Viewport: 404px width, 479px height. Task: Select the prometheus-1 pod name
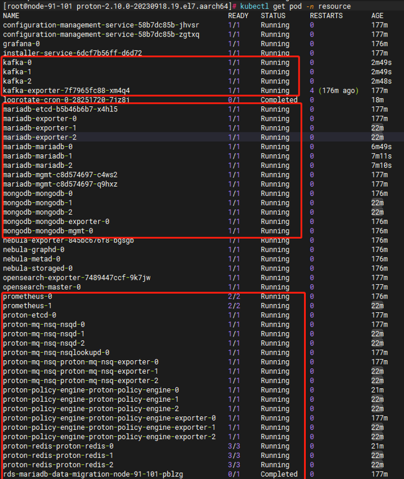(28, 305)
